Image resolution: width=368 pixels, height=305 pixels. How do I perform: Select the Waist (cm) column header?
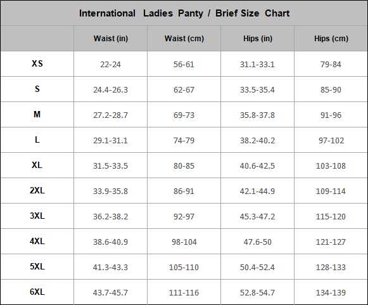[x=184, y=38]
